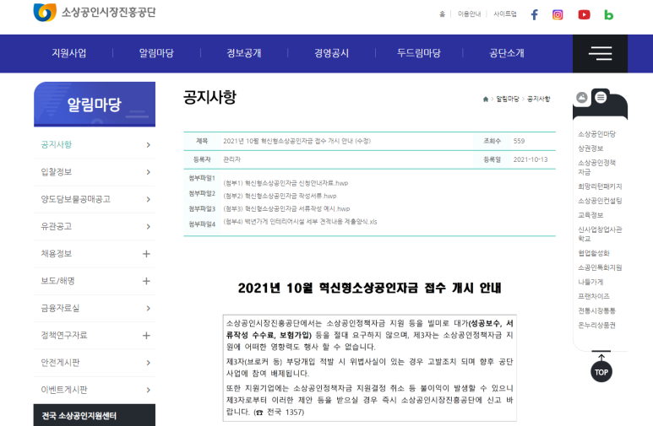Open 전통시장통통 quick link
653x426 pixels.
coord(596,310)
